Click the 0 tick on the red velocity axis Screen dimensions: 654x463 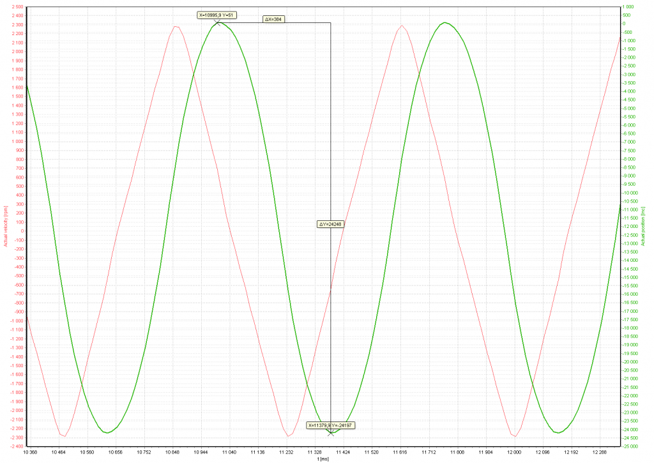[x=21, y=231]
